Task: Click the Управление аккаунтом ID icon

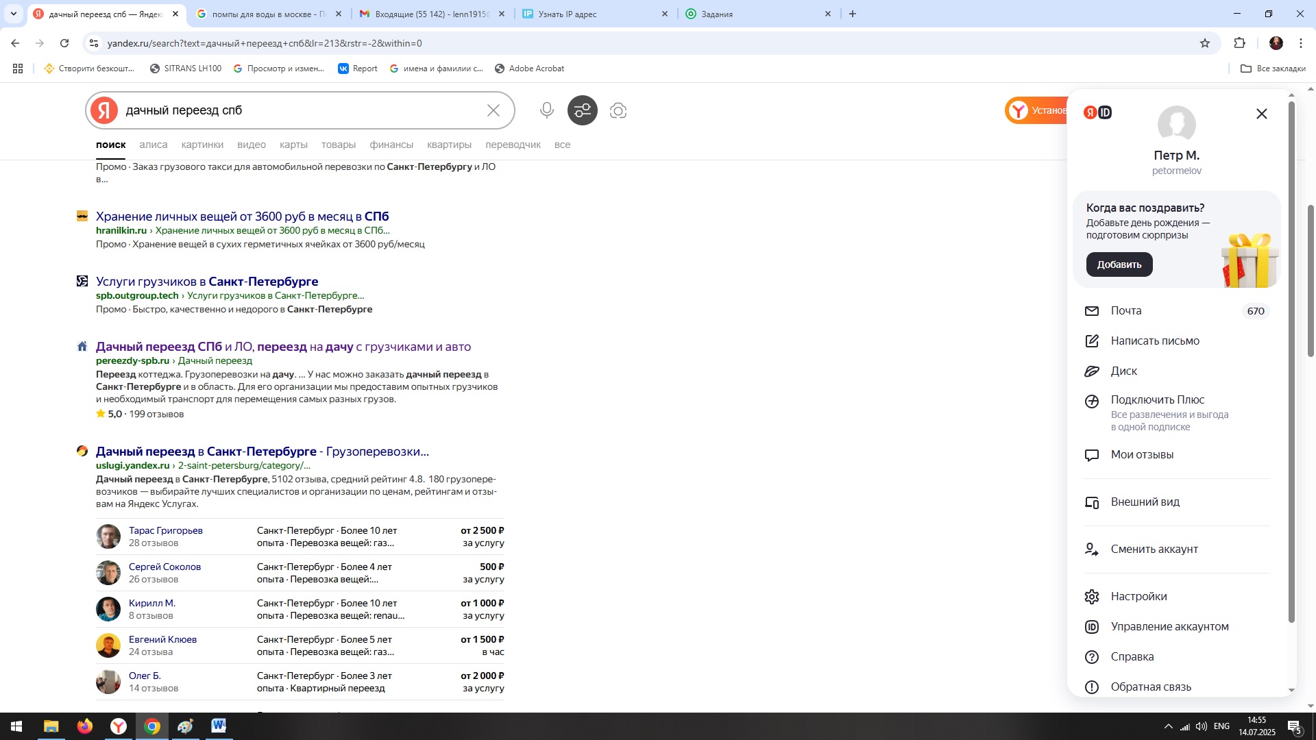Action: 1092,627
